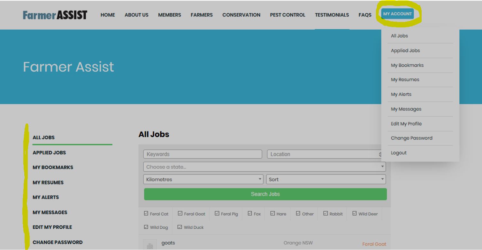Click the orange Feral Goat category link

pyautogui.click(x=374, y=244)
